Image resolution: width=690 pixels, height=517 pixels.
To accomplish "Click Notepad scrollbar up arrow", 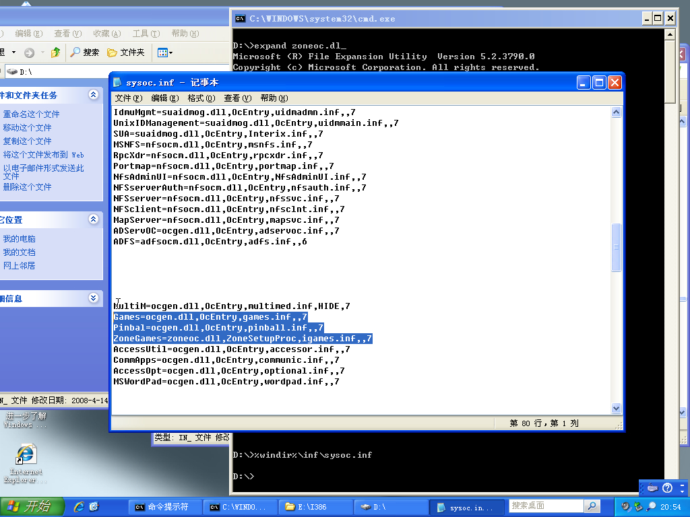I will point(616,112).
